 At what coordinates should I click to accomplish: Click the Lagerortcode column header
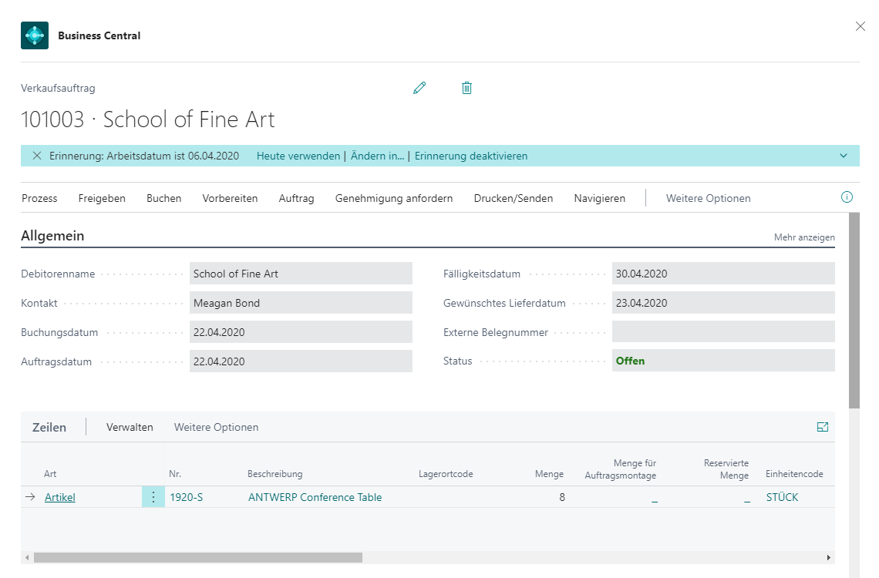(446, 474)
